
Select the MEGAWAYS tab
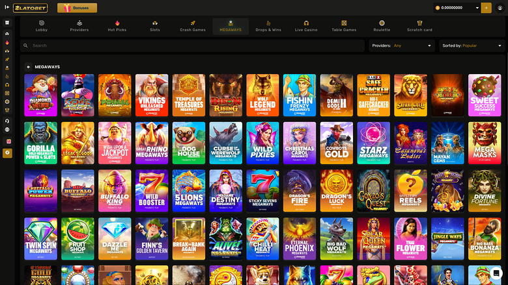(x=231, y=26)
